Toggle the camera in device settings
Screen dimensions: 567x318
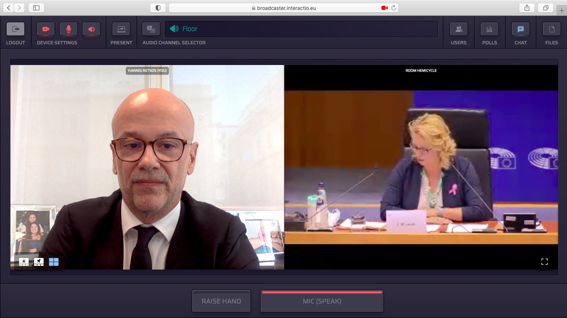pos(46,29)
